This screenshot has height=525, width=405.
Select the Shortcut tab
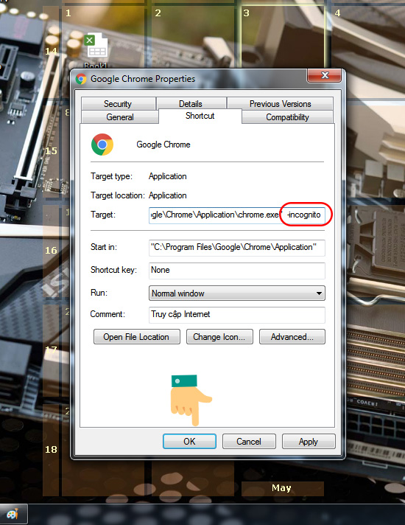(200, 116)
